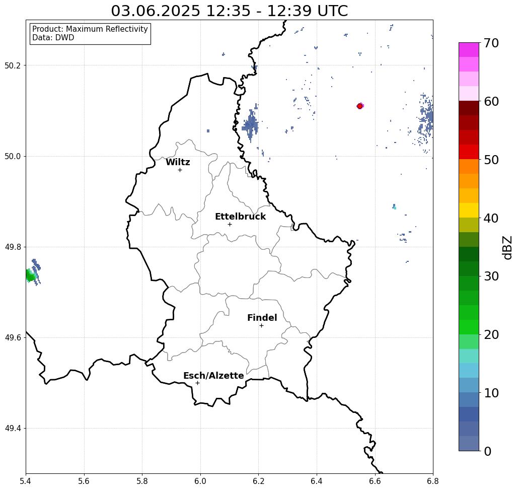
Task: Click the 50.0 latitude tick label
Action: (13, 156)
